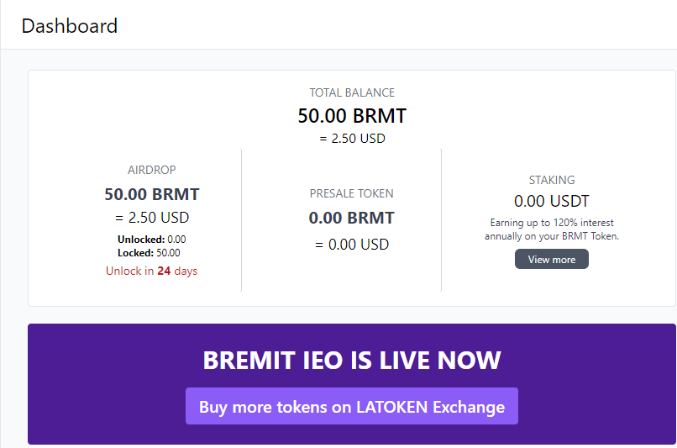Click the 120% interest staking description
Screen dimensions: 677x448
(552, 229)
